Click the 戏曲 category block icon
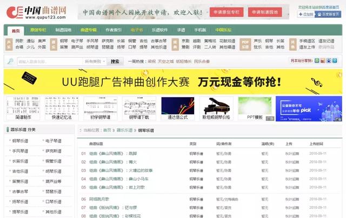Screen dimensions: 346x218 (x=175, y=44)
